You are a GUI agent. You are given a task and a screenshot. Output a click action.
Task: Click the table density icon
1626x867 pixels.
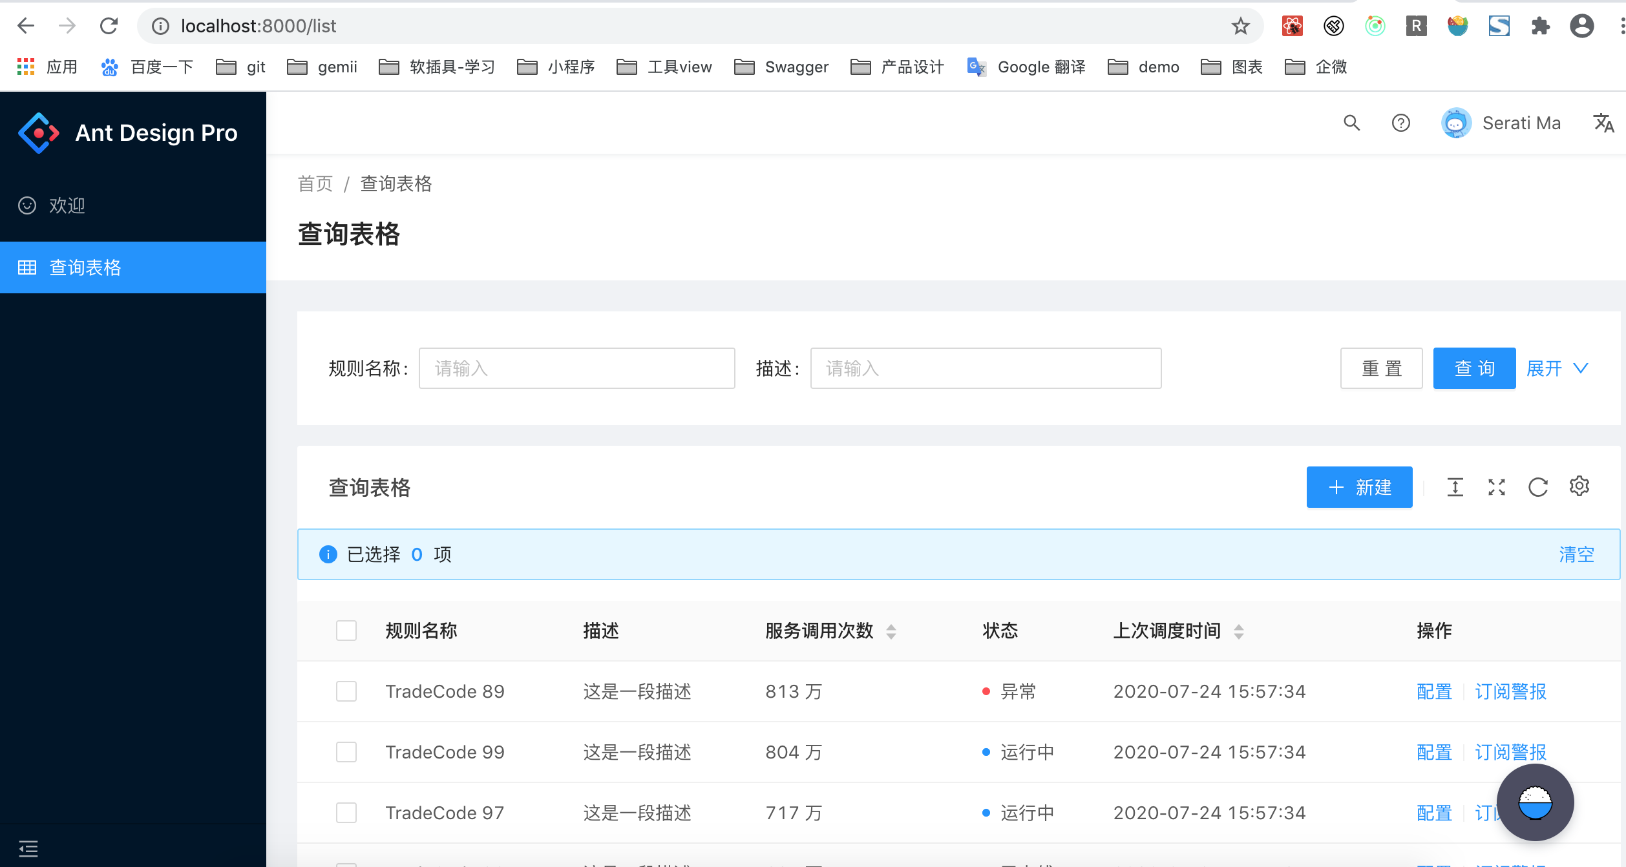[1455, 487]
